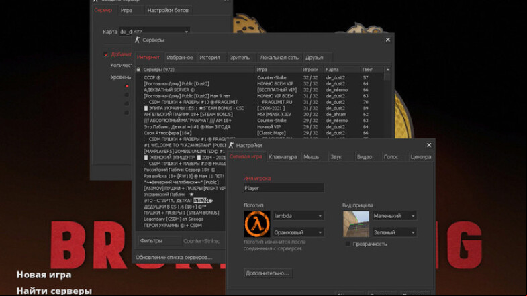Screen dimensions: 527x296
Task: Select the Игра tab in the Create server window
Action: [x=126, y=11]
